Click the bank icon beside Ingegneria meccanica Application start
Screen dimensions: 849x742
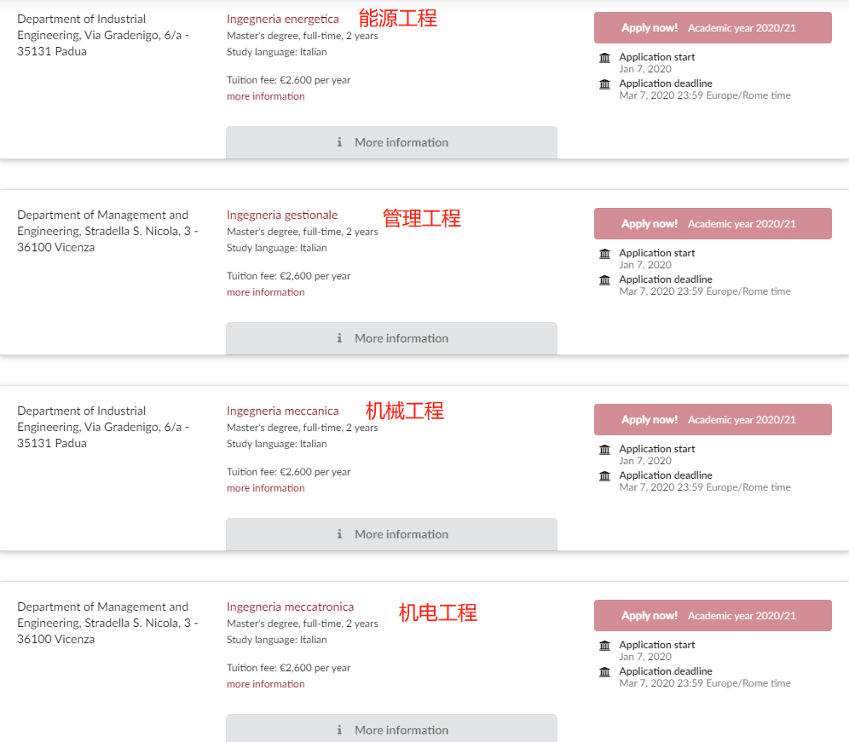coord(605,450)
